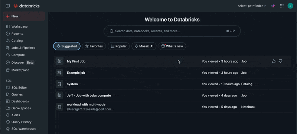
Task: Select the Favorites tab
Action: pos(94,46)
